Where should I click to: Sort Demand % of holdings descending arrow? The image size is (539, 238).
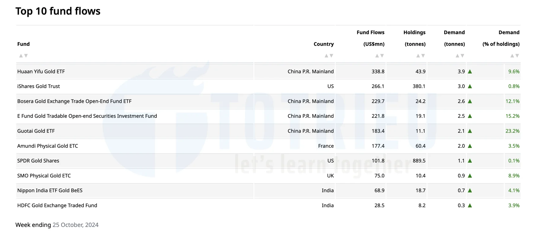pos(517,56)
